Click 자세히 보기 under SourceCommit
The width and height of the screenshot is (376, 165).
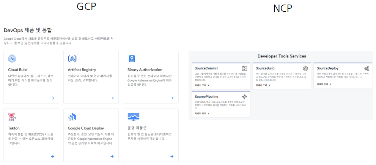202,85
